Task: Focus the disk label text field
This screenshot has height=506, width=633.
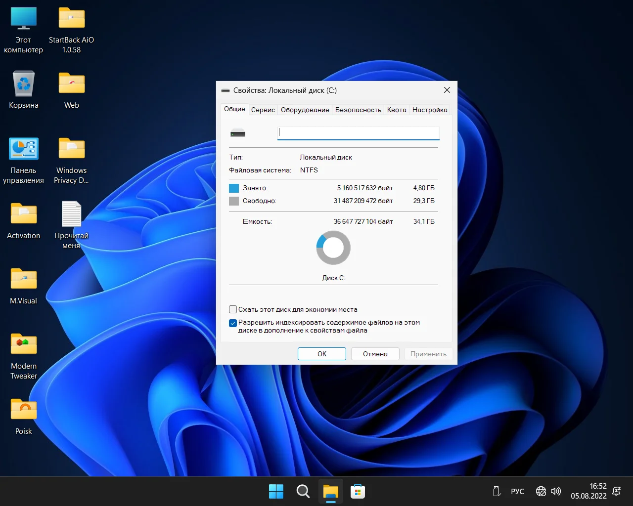Action: [358, 132]
